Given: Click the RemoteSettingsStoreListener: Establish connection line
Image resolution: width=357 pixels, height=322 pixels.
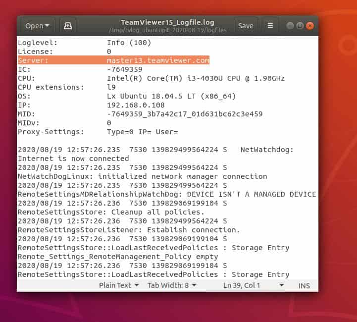Looking at the screenshot, I should coord(129,230).
